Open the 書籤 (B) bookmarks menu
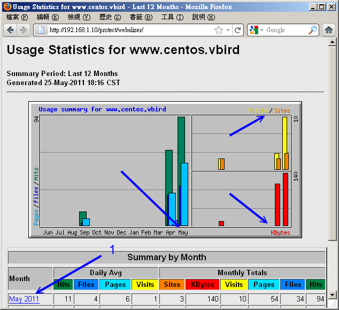Image resolution: width=339 pixels, height=310 pixels. click(x=141, y=17)
